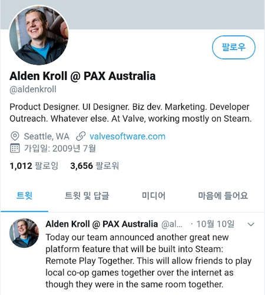
Task: Open the large profile avatar photo
Action: coord(39,35)
